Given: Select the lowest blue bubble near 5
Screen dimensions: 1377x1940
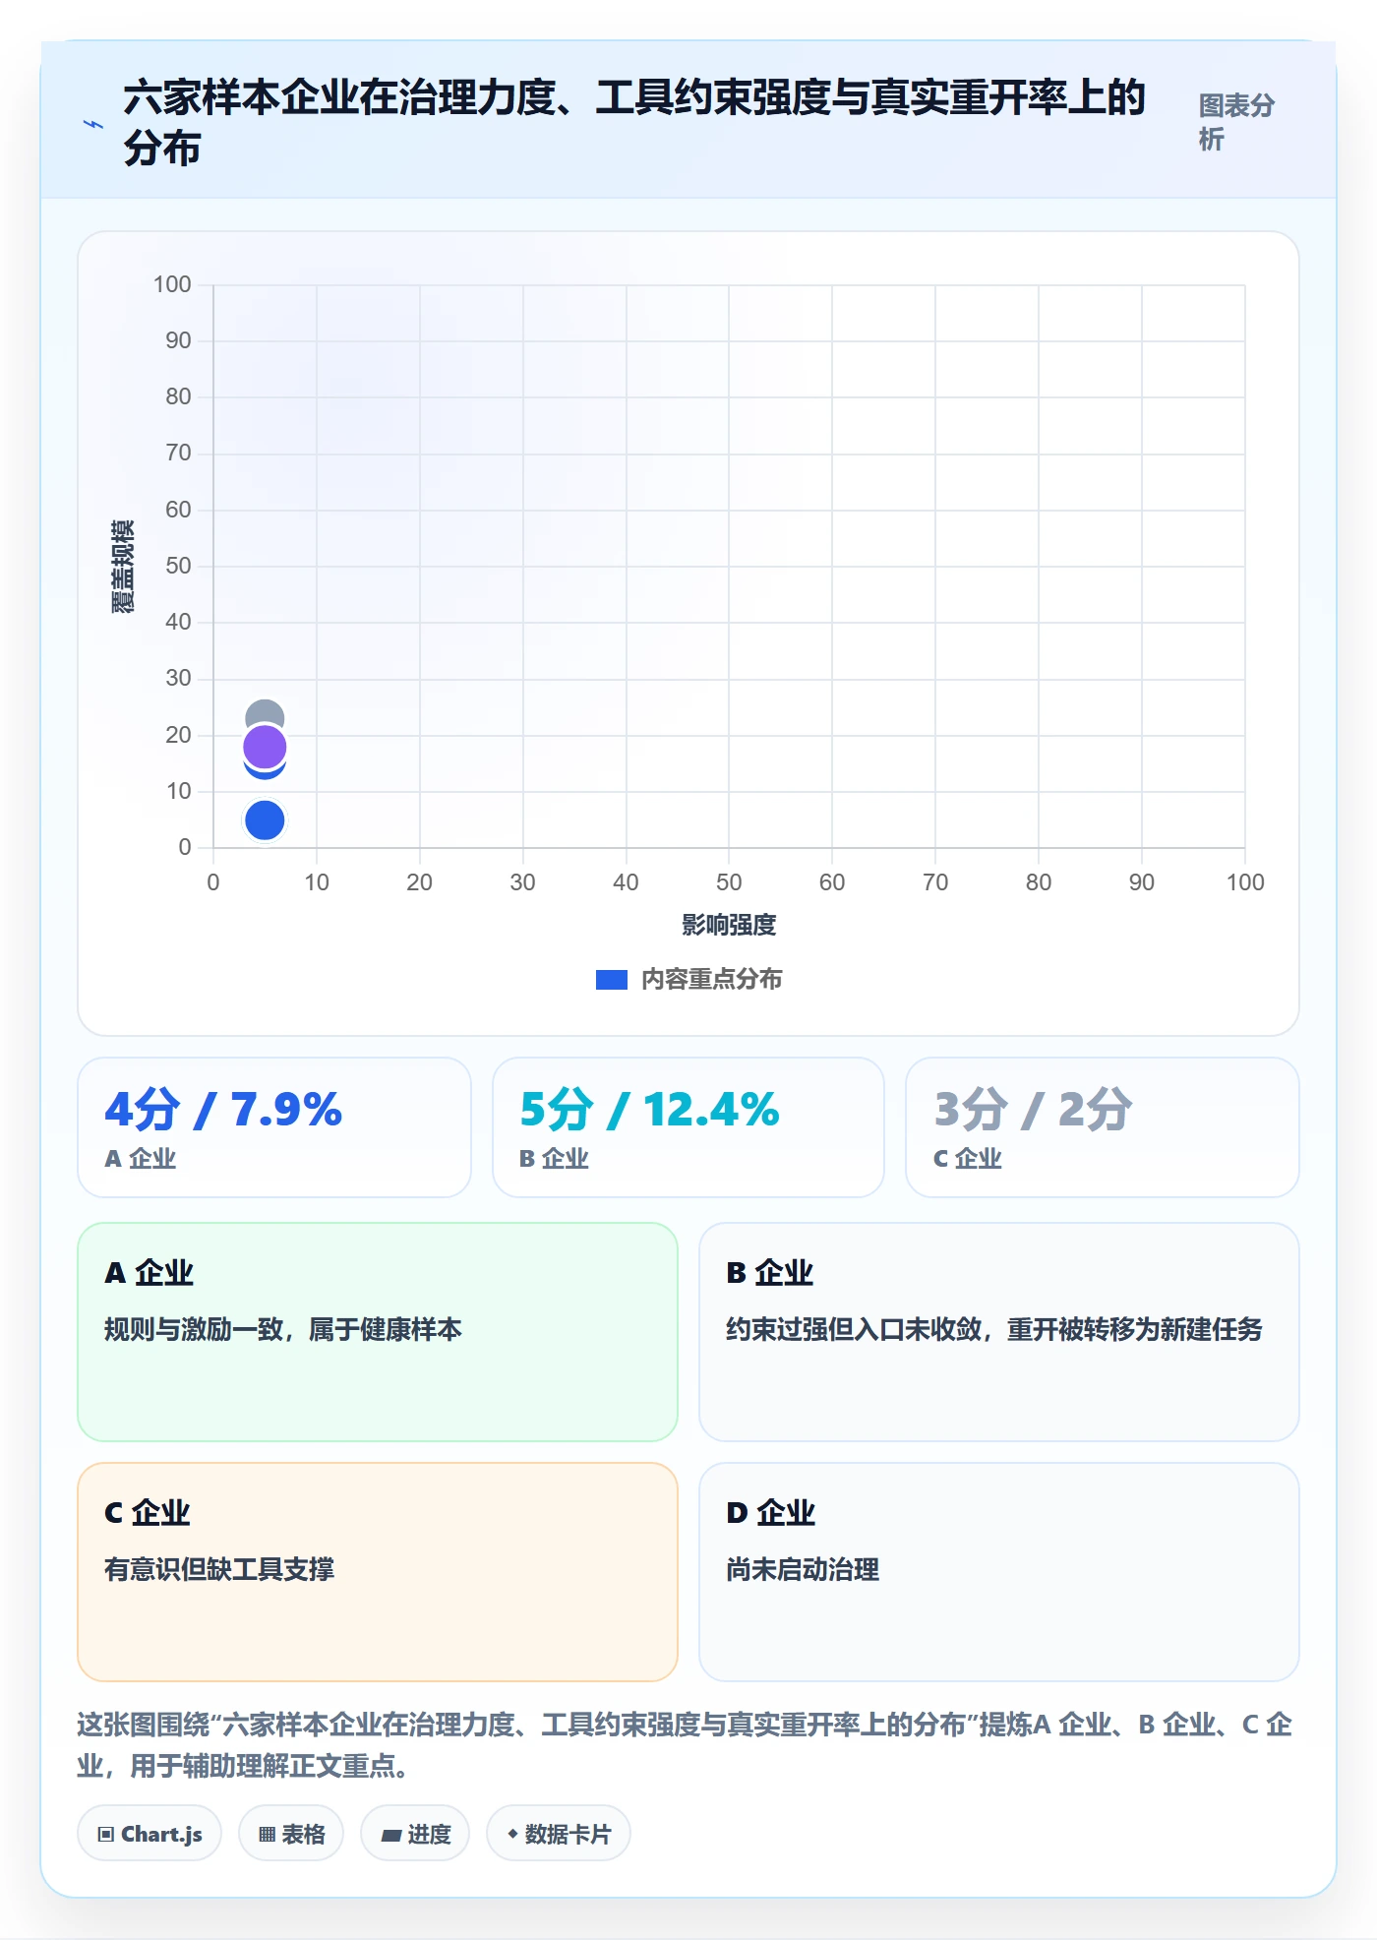Looking at the screenshot, I should (x=265, y=820).
